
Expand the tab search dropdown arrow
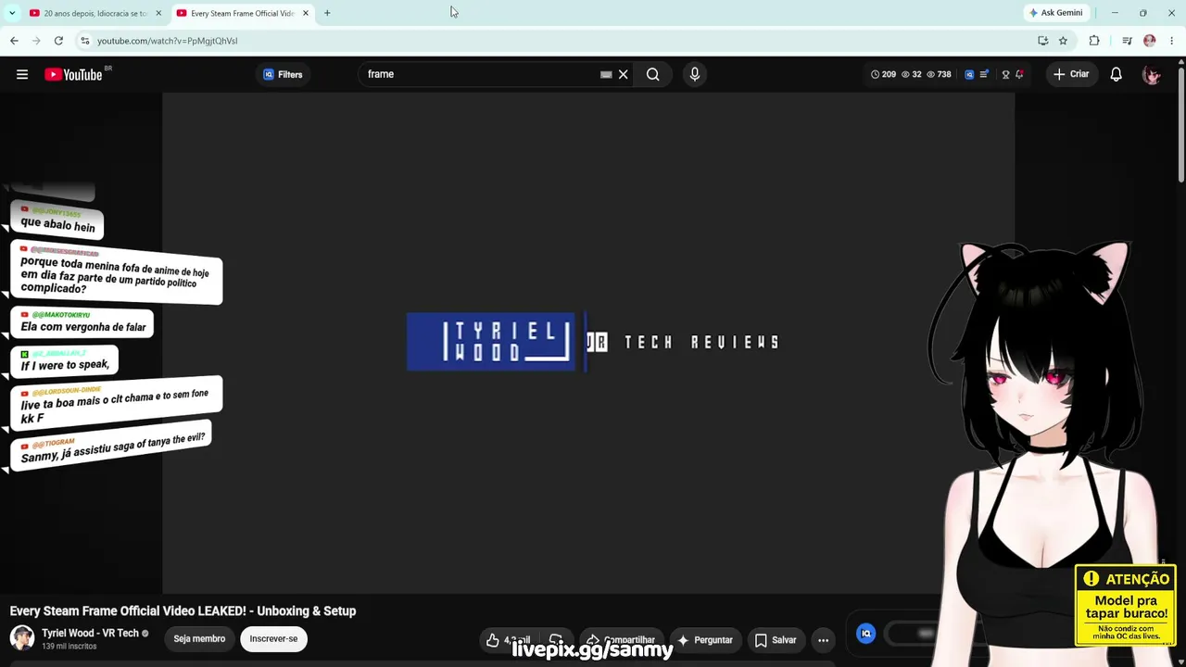tap(12, 13)
